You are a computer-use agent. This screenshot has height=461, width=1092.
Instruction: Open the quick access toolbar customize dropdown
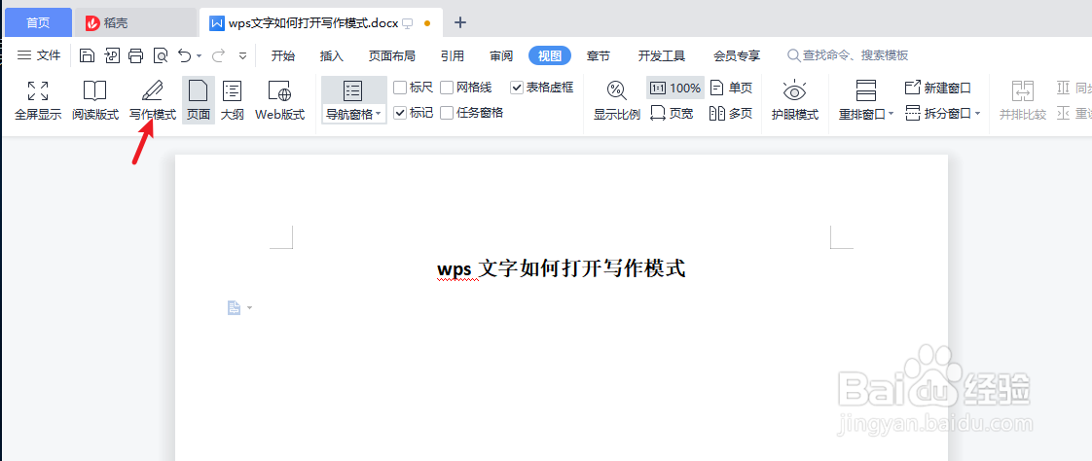[243, 55]
